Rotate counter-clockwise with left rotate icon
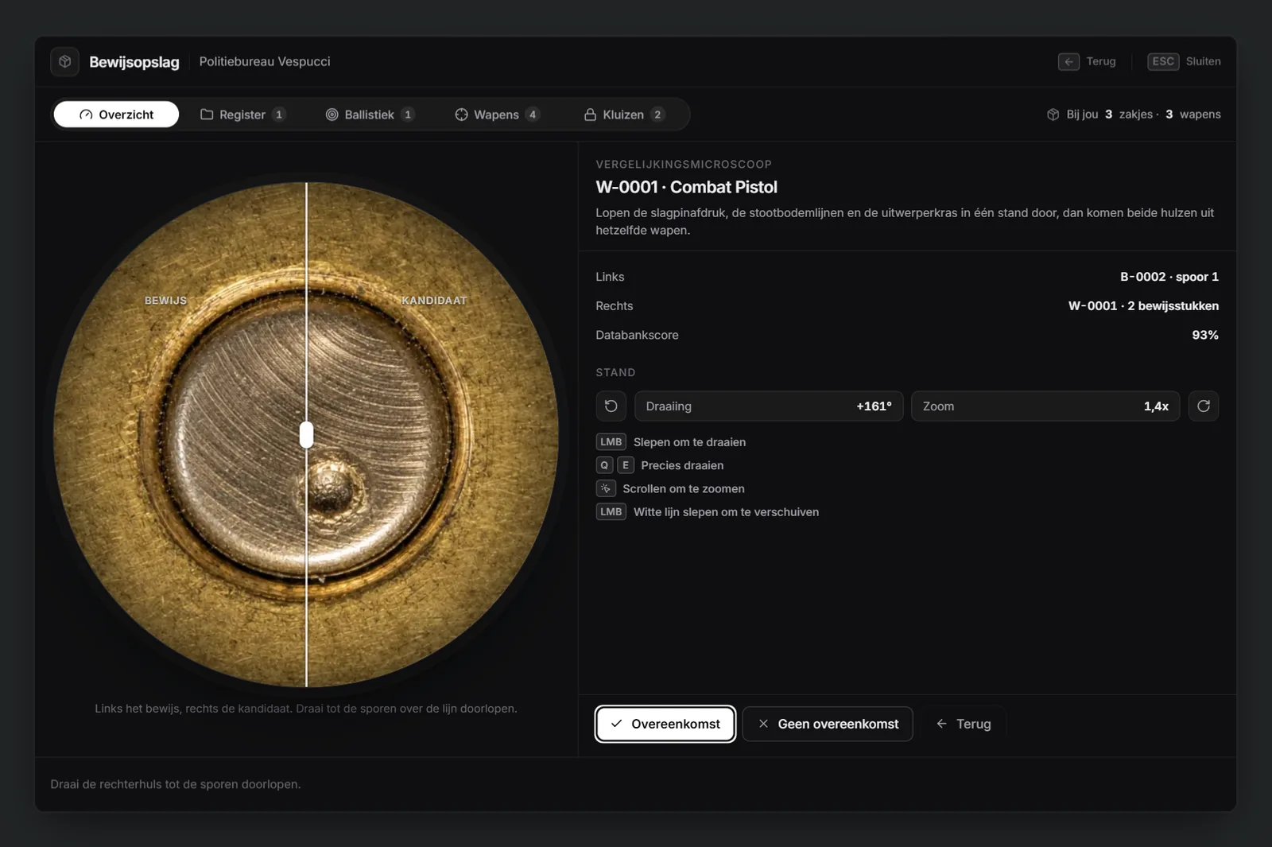Screen dimensions: 1272x847 point(611,406)
